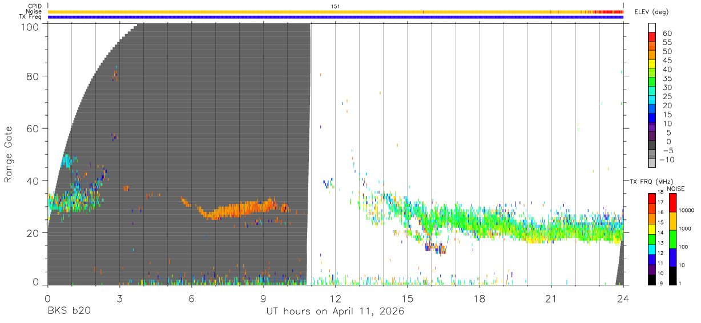The image size is (701, 323).
Task: Click the ELEV (deg) colorbar title
Action: (x=652, y=12)
